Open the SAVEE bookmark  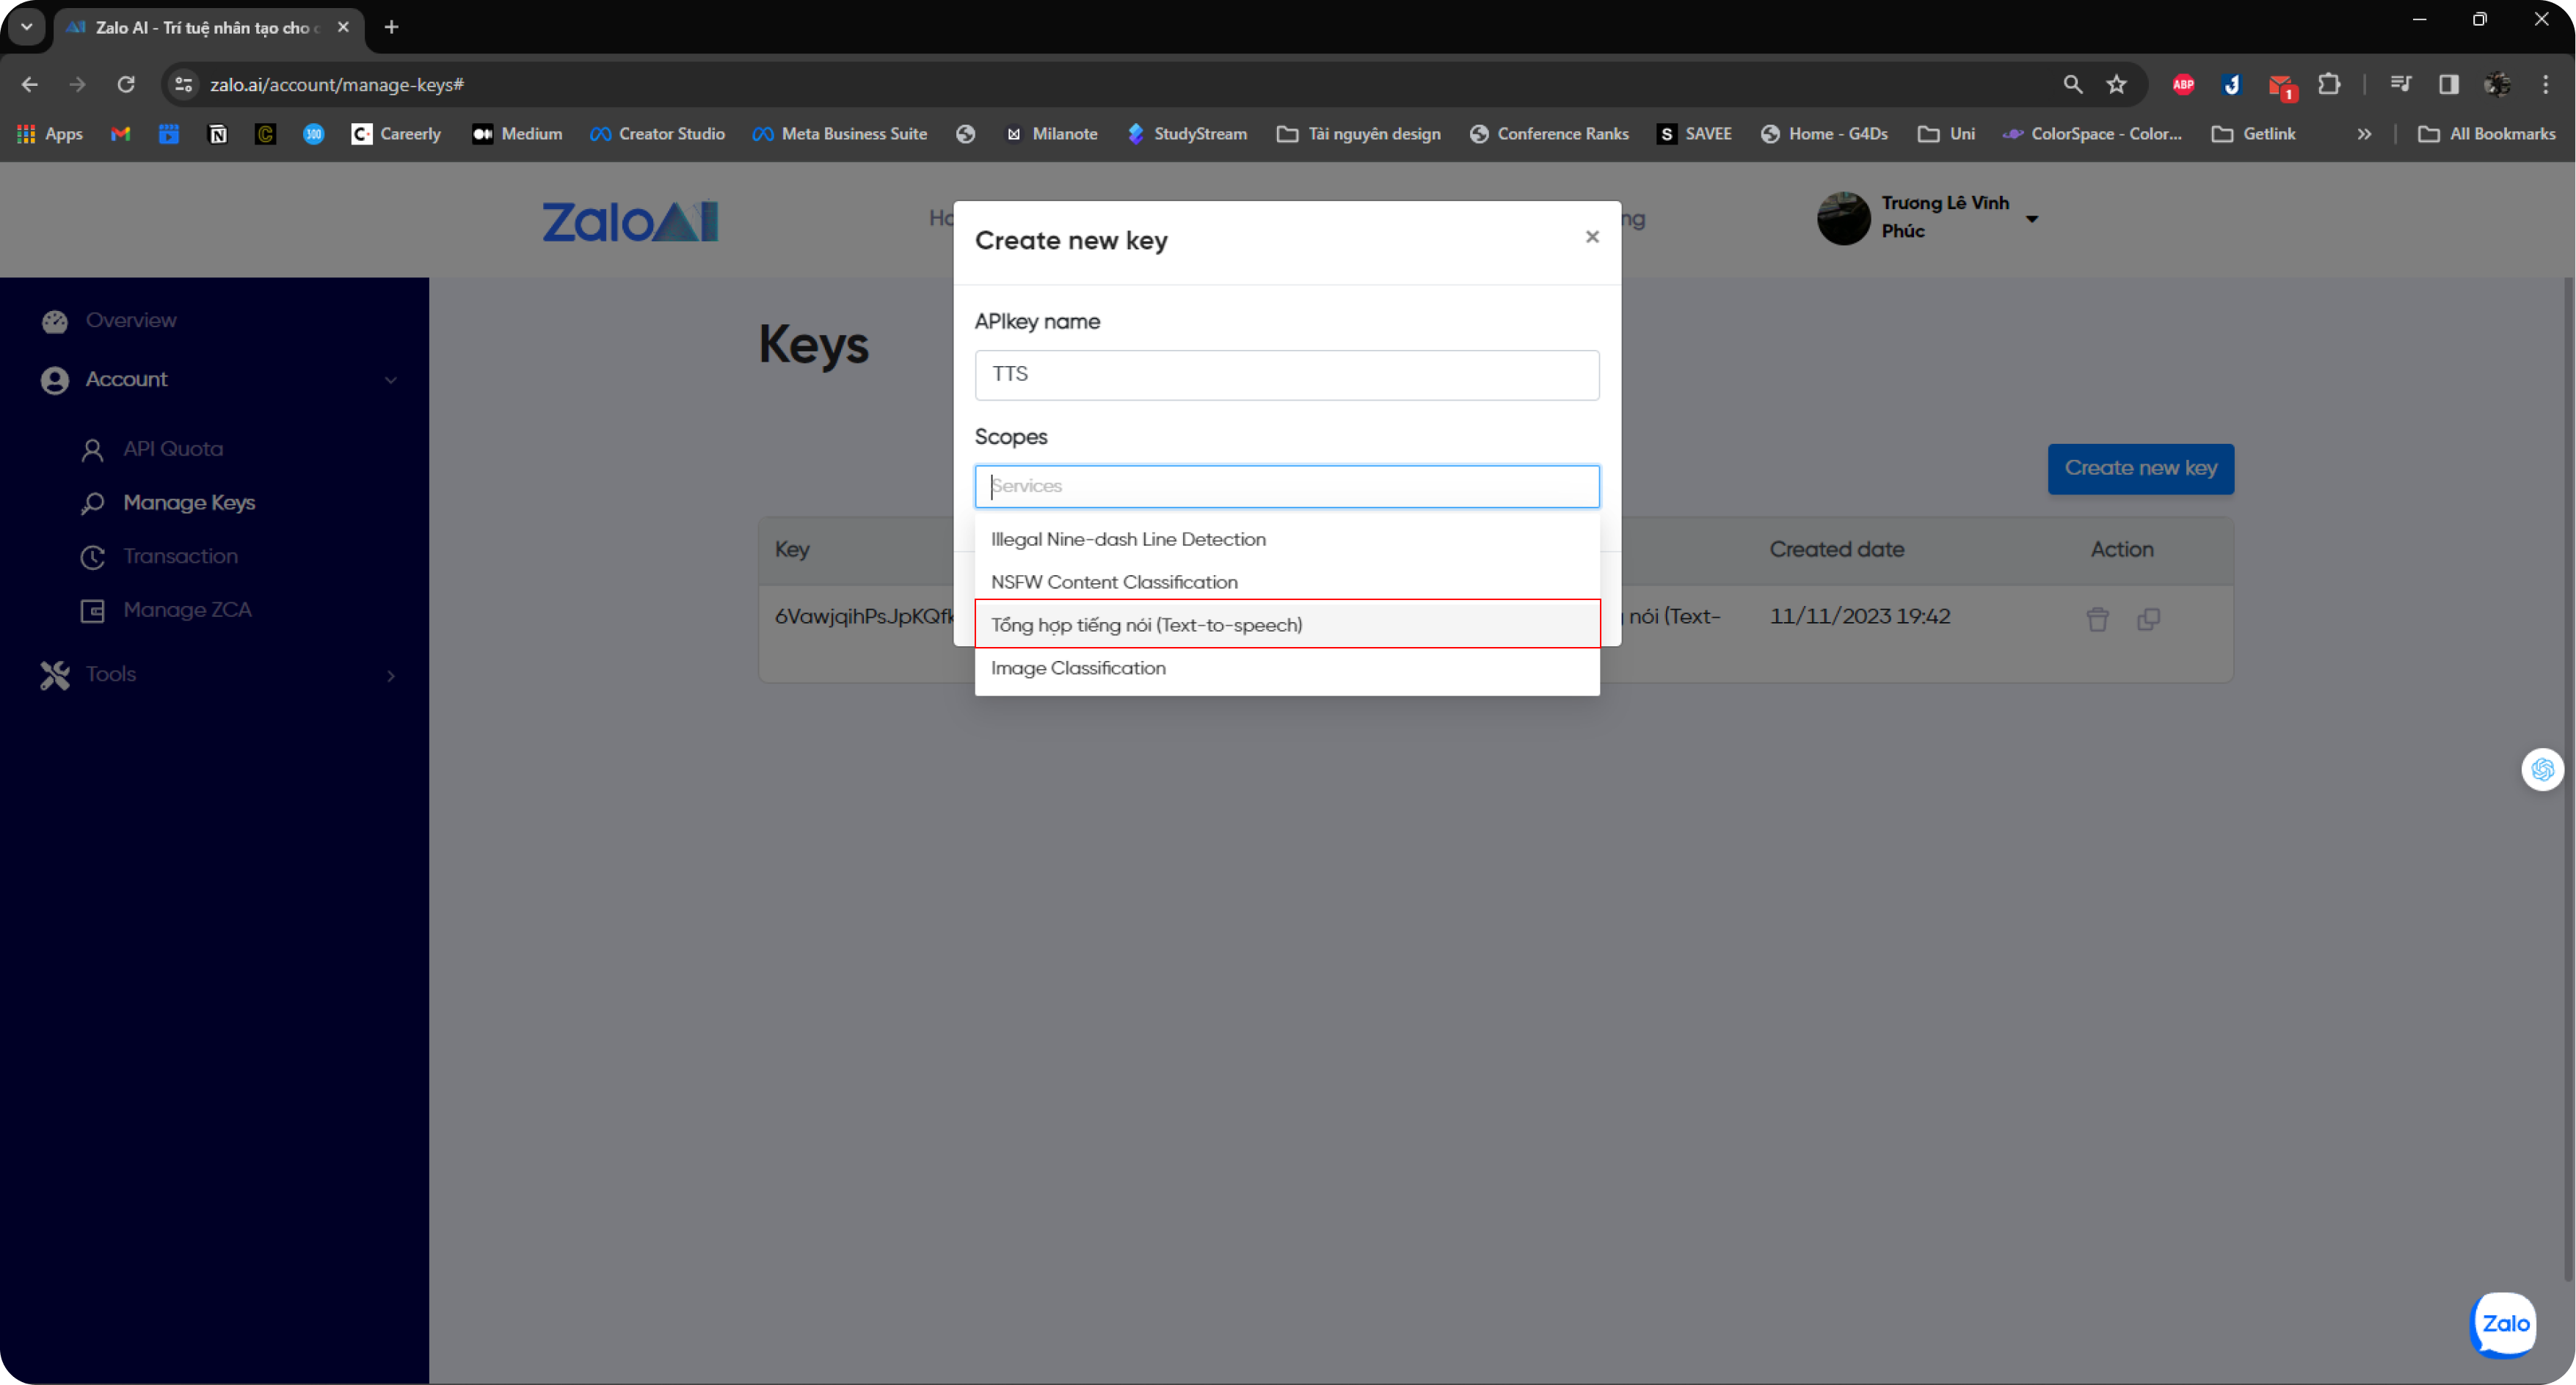[x=1694, y=134]
